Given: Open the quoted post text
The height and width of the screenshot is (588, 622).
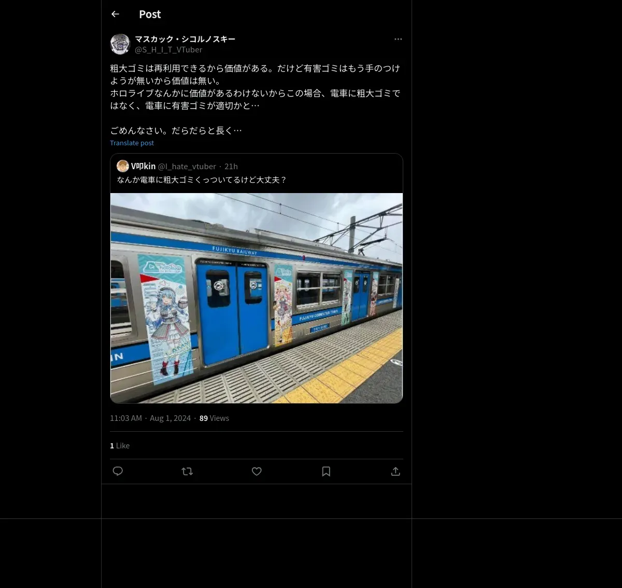Looking at the screenshot, I should point(202,180).
